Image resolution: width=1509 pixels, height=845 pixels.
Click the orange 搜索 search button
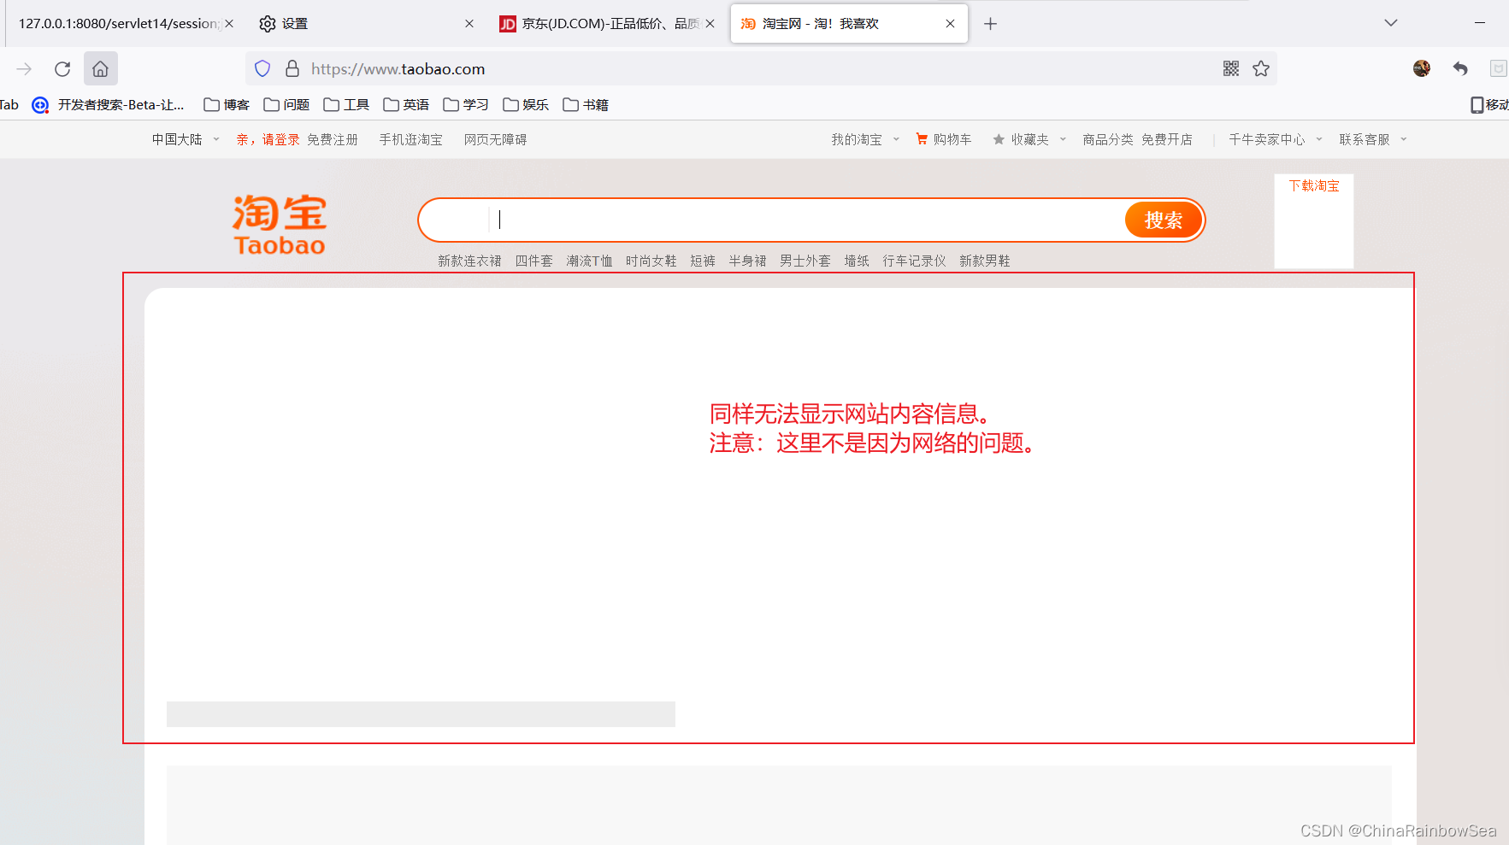pos(1163,220)
